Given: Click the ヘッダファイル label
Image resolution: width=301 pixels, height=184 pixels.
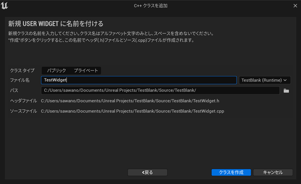Looking at the screenshot, I should click(x=23, y=101).
